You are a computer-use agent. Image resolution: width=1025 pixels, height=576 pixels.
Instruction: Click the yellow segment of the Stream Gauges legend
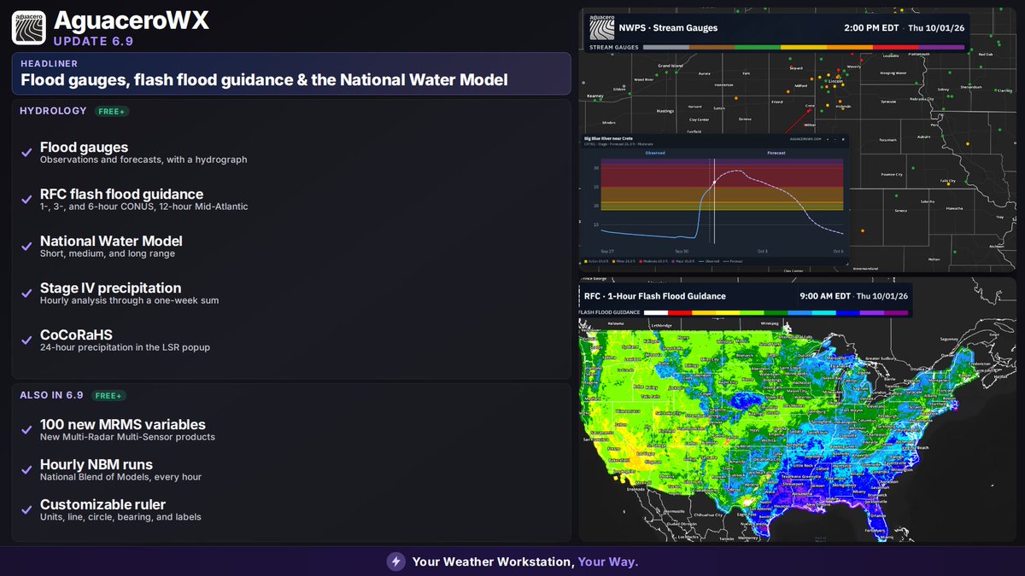point(804,47)
